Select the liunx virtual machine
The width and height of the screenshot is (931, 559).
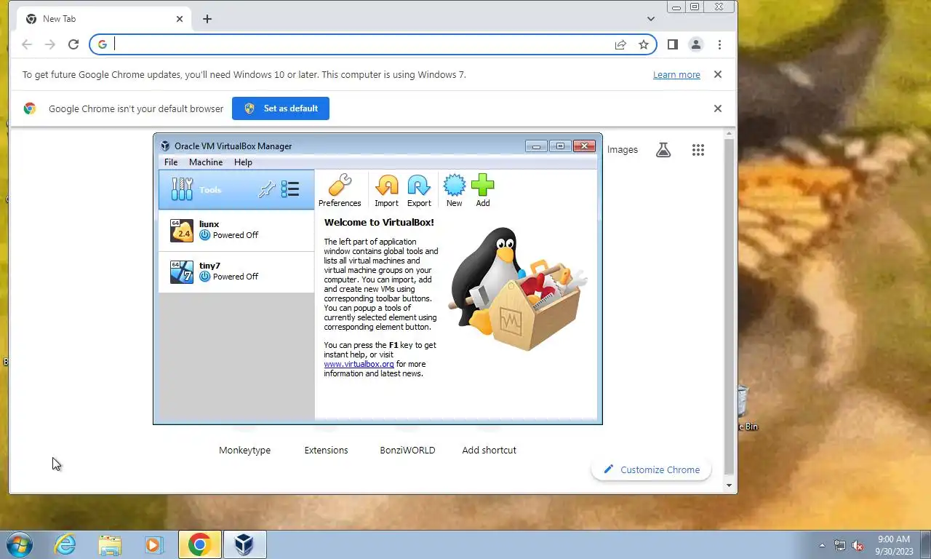pos(236,231)
